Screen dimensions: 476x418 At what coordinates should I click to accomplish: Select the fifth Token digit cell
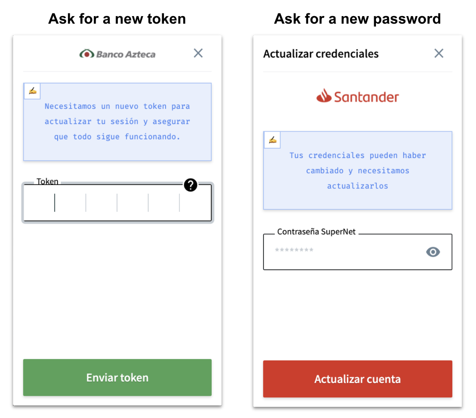tap(164, 202)
